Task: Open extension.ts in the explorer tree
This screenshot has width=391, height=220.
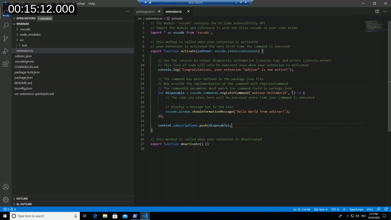Action: (x=25, y=51)
